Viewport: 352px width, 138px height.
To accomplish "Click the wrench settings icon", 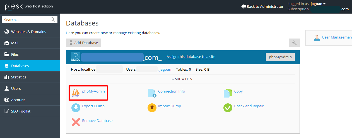I will (294, 43).
